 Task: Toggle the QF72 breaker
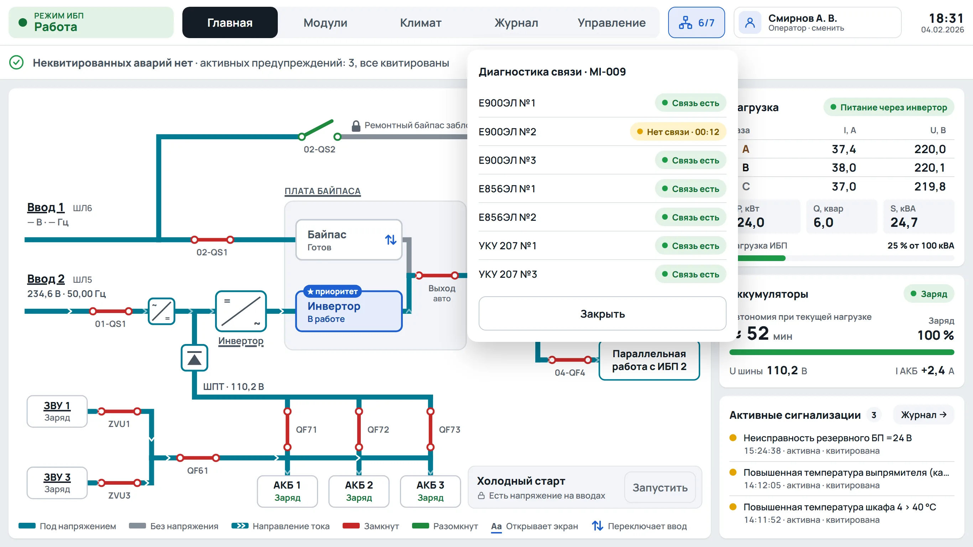pyautogui.click(x=359, y=429)
